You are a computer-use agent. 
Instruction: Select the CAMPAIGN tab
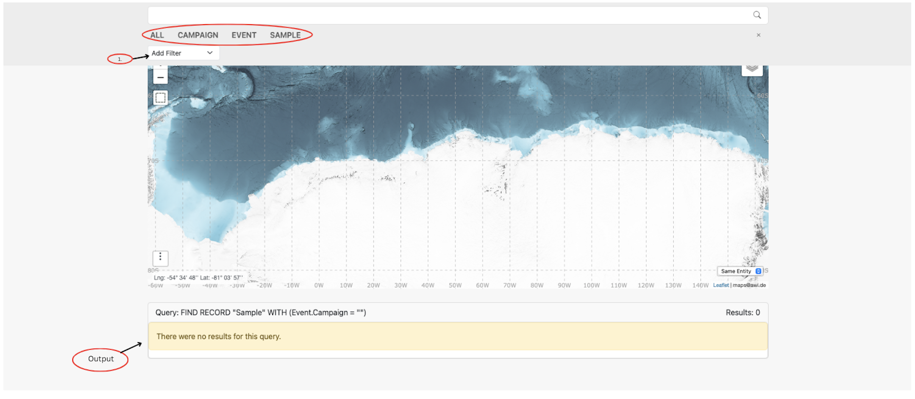(198, 35)
